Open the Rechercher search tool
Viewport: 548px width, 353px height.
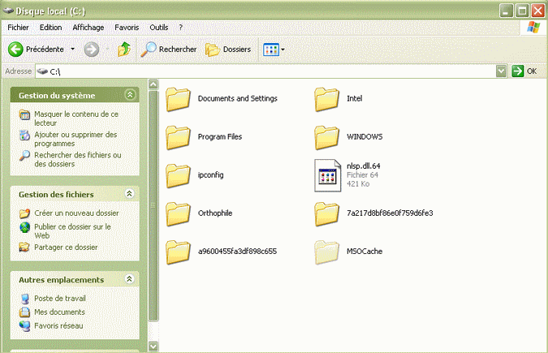point(168,50)
